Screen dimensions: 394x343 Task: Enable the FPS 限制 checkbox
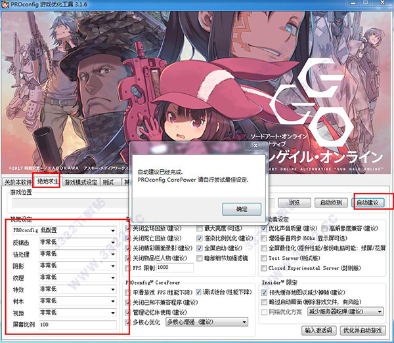[127, 268]
